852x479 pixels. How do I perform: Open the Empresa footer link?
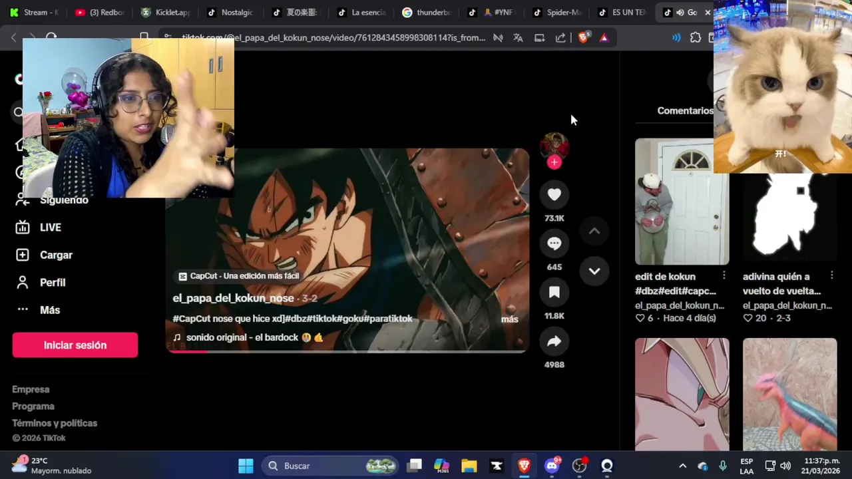tap(31, 389)
